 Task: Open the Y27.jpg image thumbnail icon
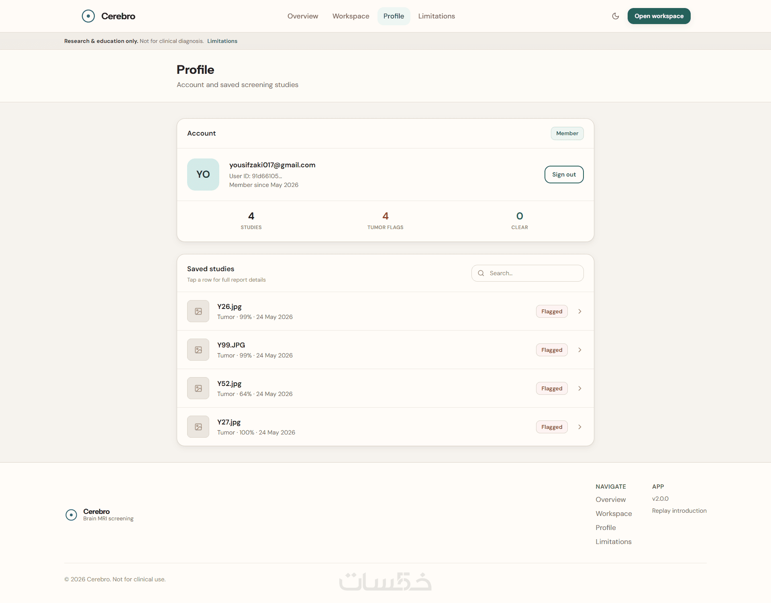click(x=198, y=427)
